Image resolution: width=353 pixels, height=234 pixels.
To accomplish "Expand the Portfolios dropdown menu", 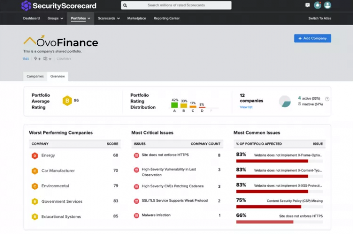I will pos(81,19).
